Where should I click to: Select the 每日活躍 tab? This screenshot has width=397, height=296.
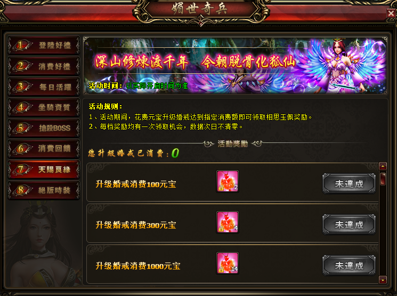tap(44, 87)
